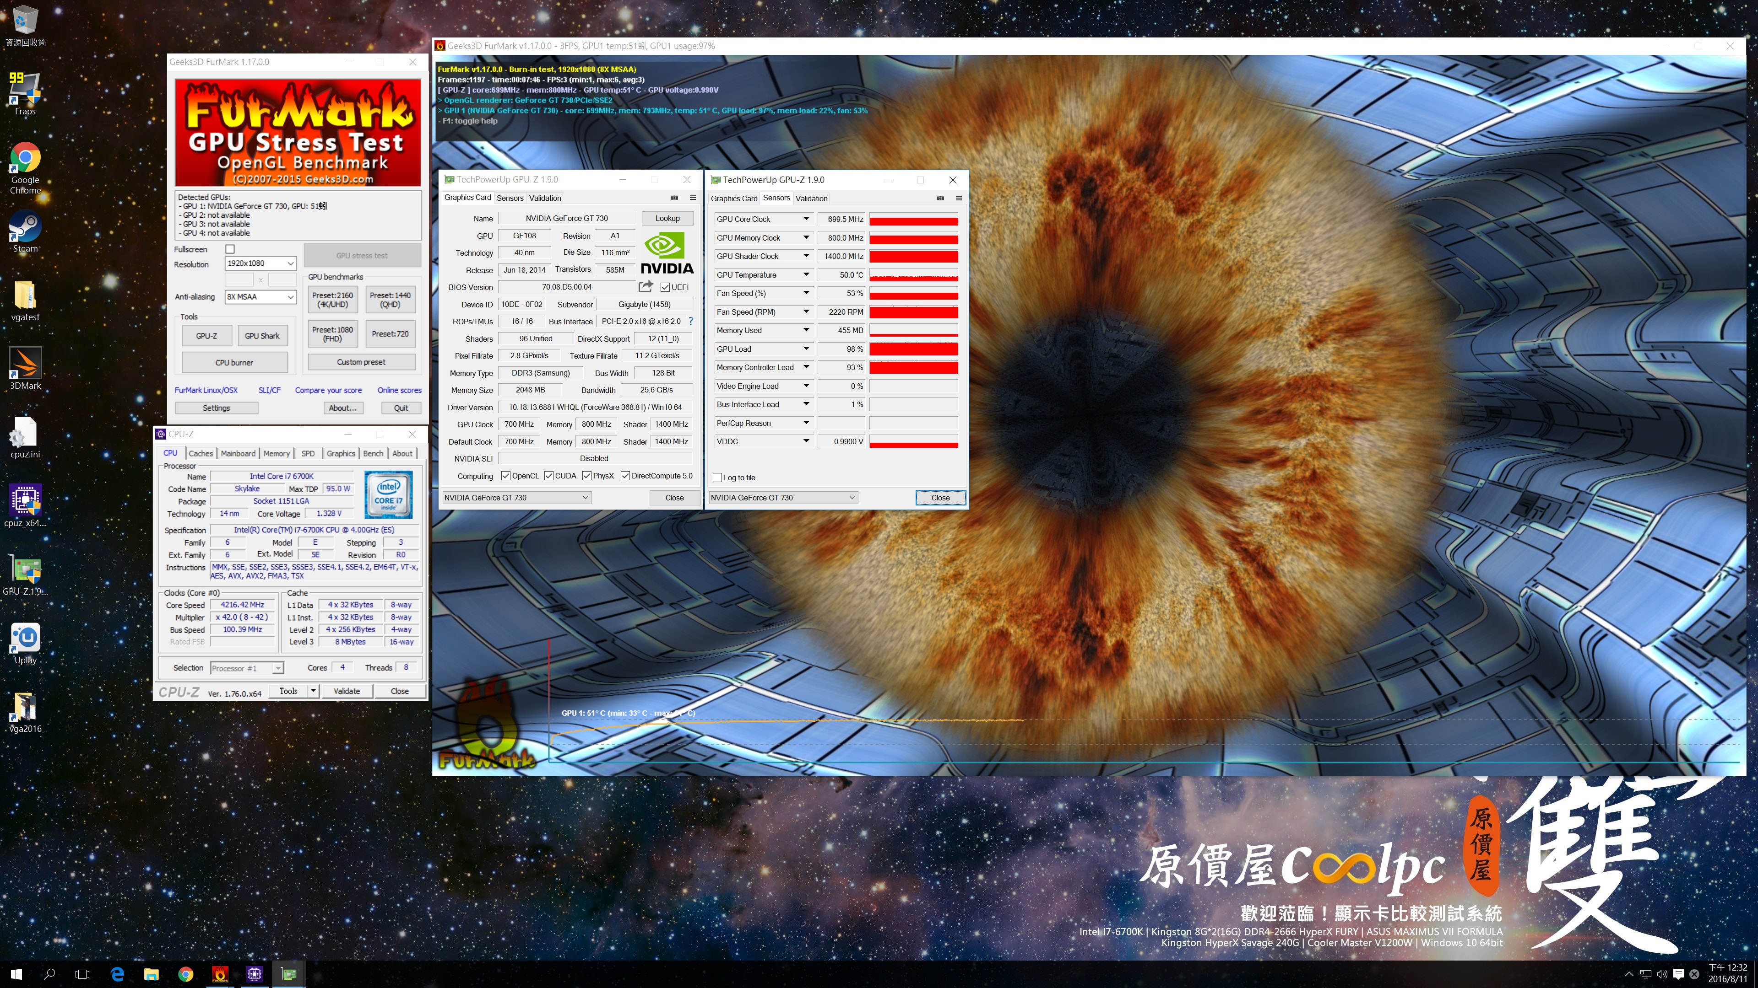Viewport: 1758px width, 988px height.
Task: Click the FurMark GPU Stress Test banner
Action: click(298, 132)
